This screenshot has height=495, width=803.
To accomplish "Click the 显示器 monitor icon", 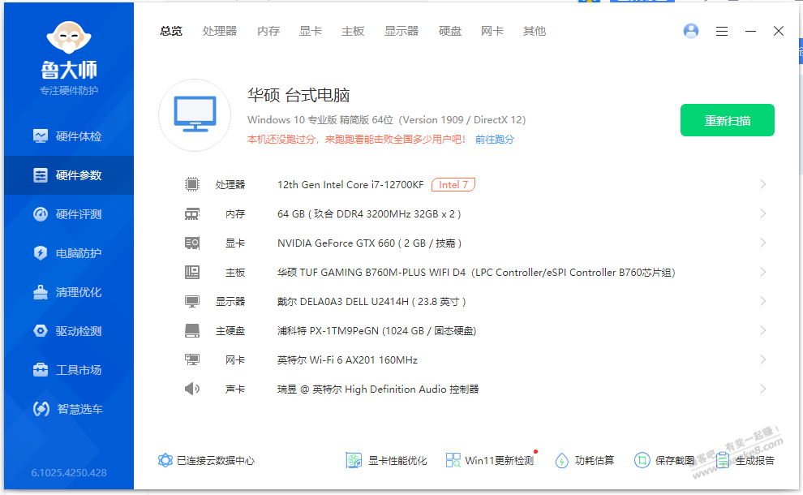I will [192, 301].
